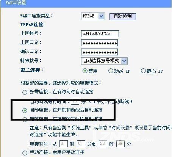Click the 自动断线等待时间 minutes field
The width and height of the screenshot is (172, 157).
click(75, 101)
